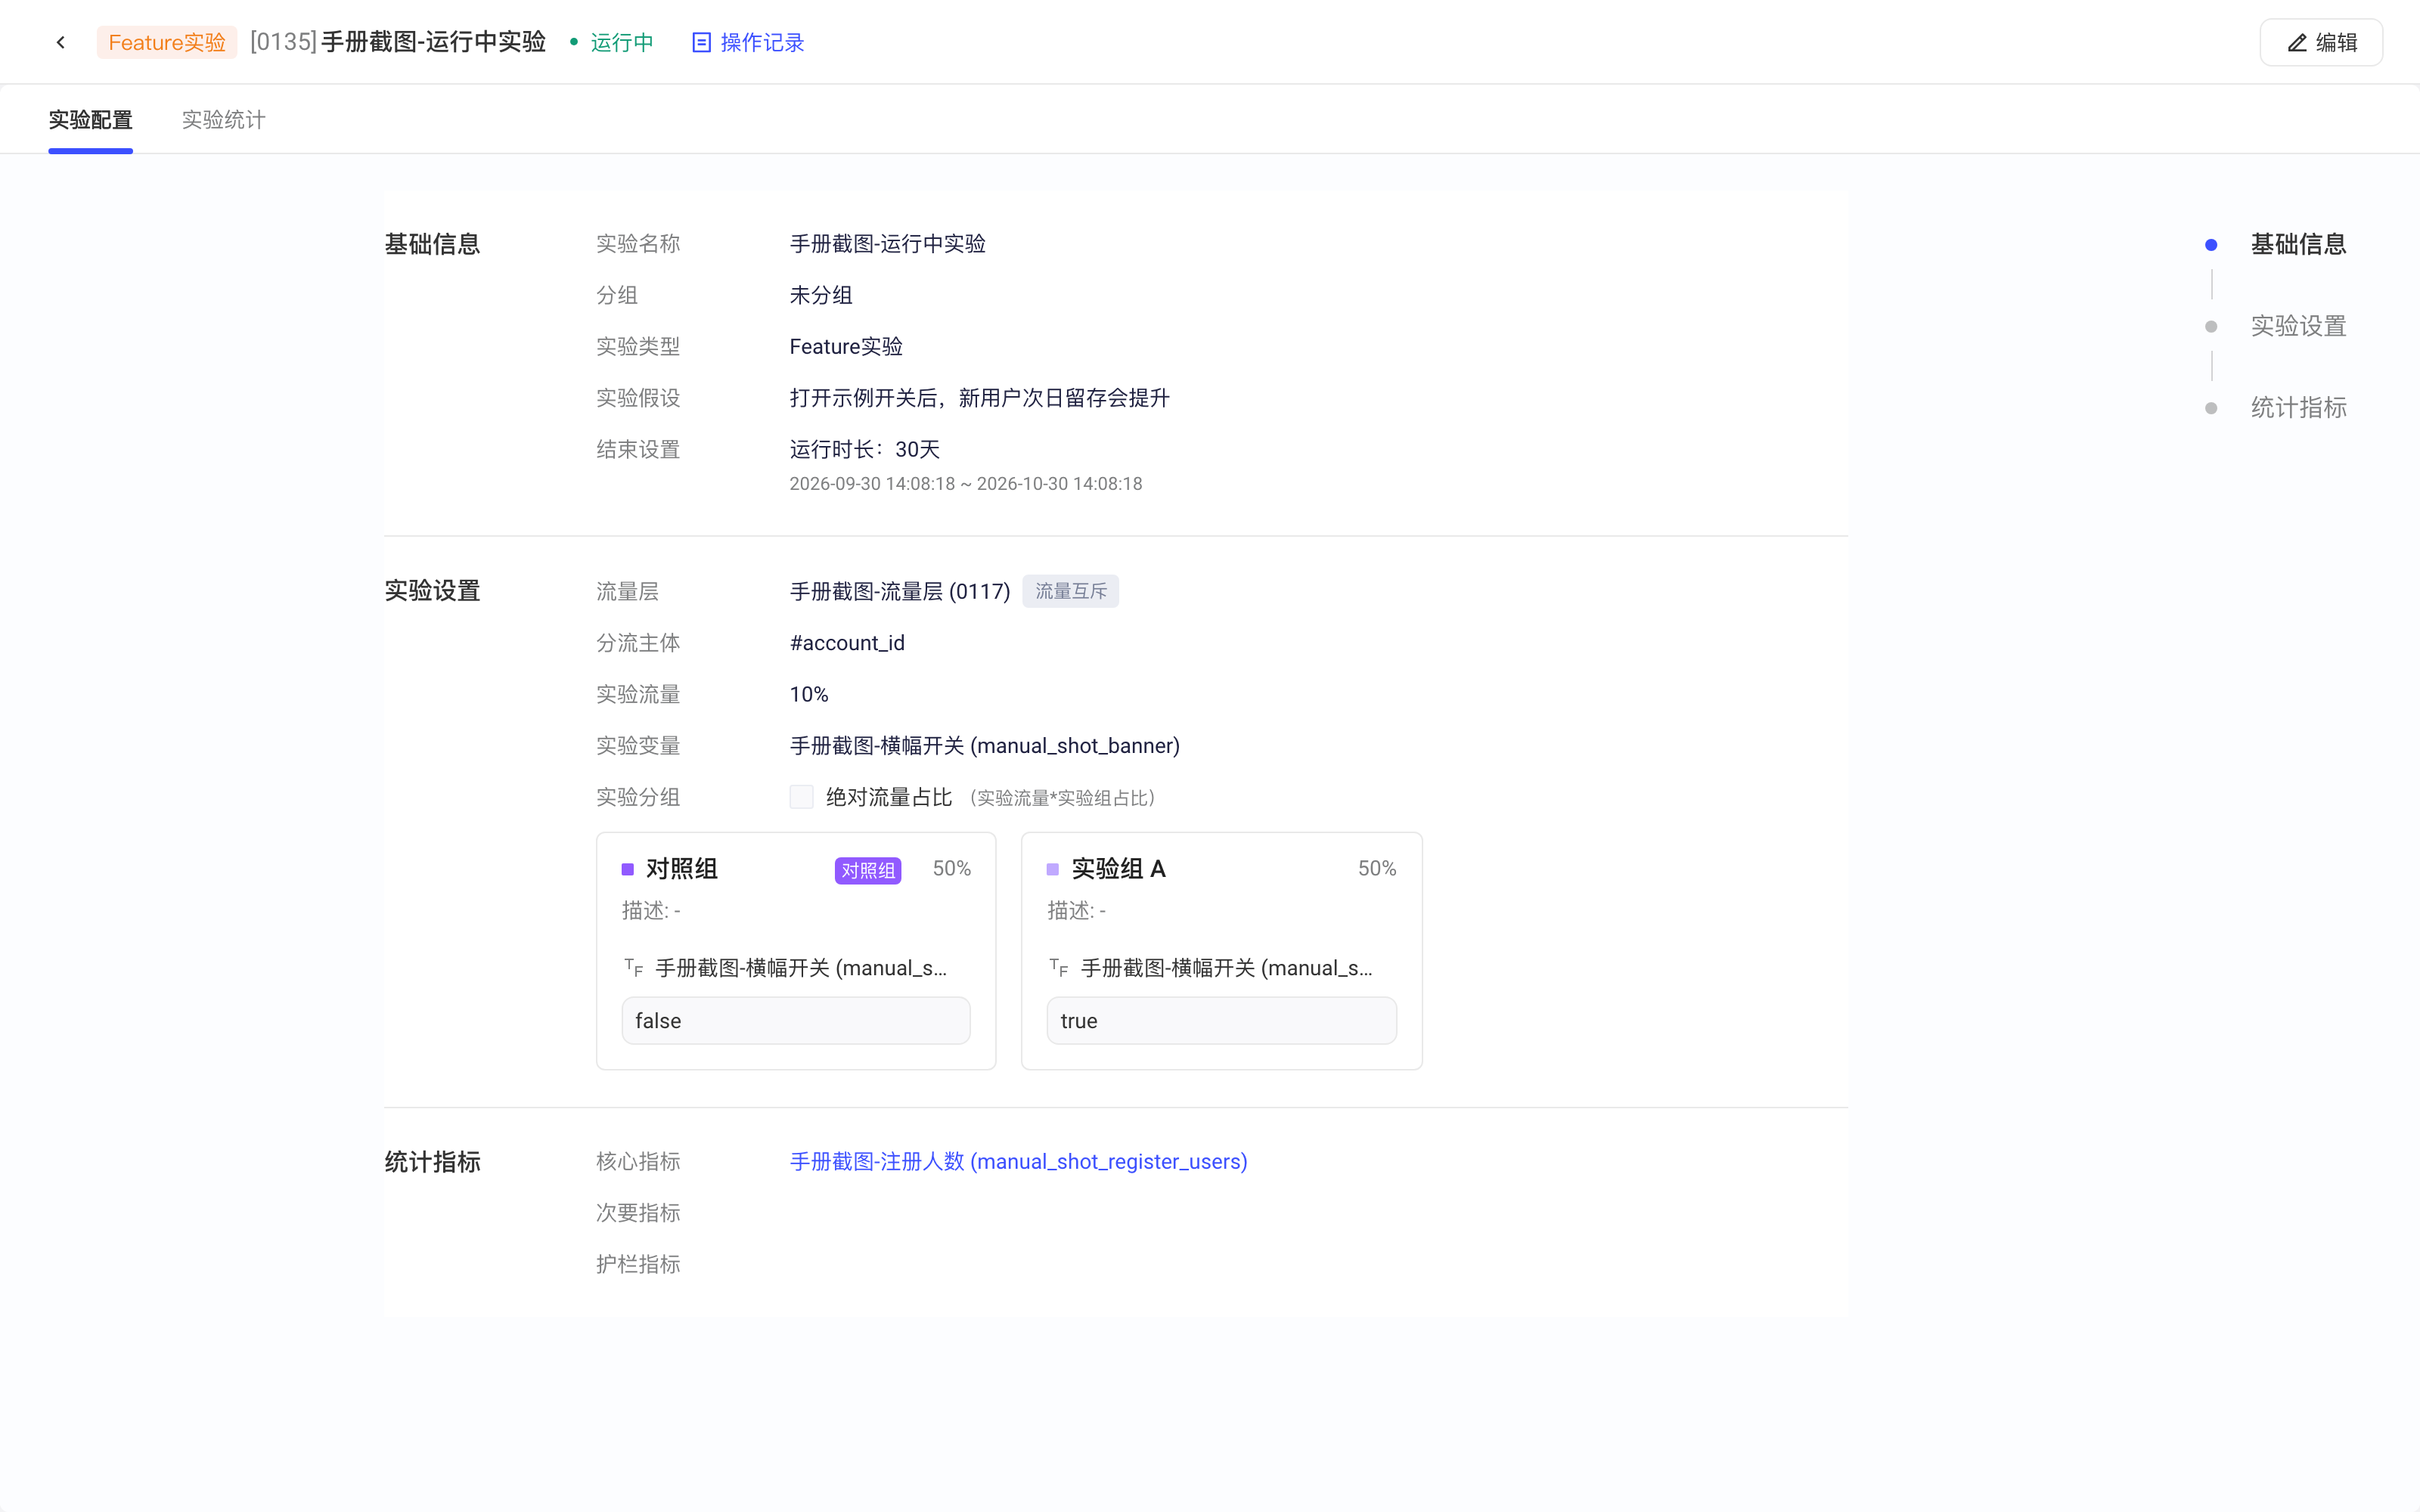Click 手册截图-横幅开关 (manual_shot_banner) variable text

pos(984,746)
